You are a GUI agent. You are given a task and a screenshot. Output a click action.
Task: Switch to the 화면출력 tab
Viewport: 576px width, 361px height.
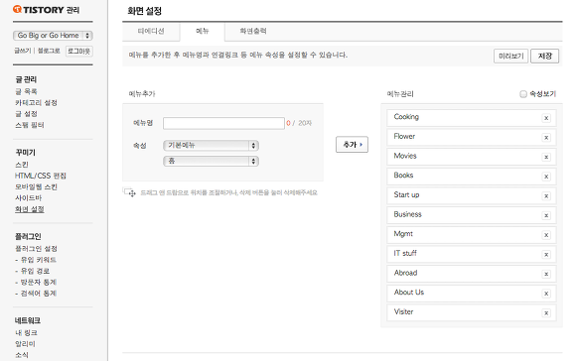[x=252, y=31]
